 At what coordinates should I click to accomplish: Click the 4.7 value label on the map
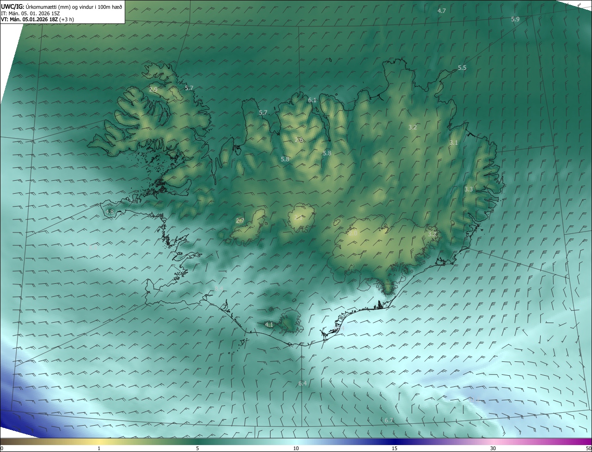(442, 11)
